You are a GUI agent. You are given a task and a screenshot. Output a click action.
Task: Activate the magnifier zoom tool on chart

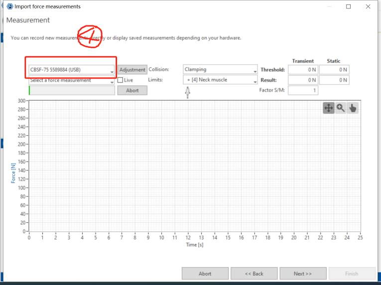341,108
